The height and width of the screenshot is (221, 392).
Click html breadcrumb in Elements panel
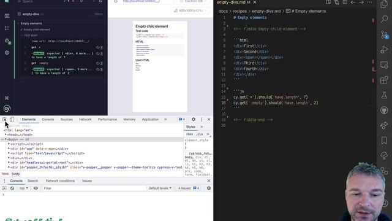(x=5, y=174)
